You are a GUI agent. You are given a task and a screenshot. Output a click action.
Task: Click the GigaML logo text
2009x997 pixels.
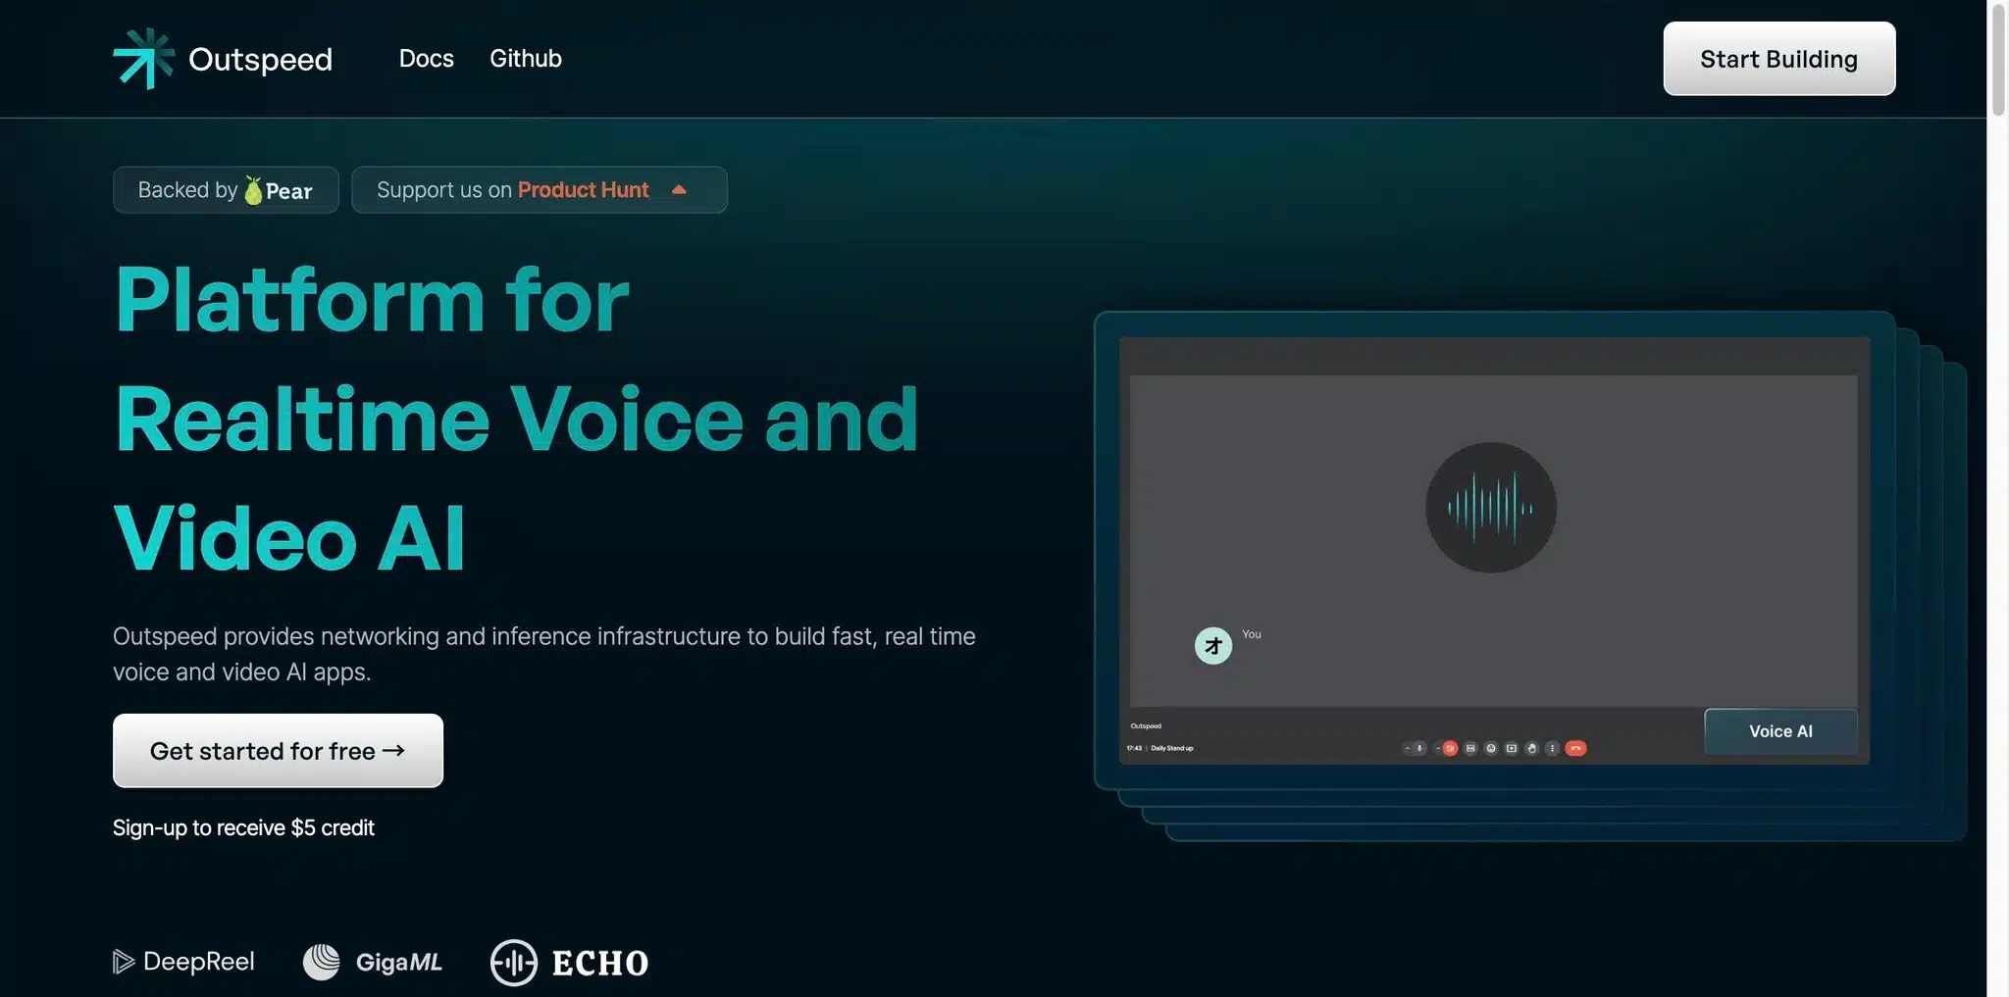click(398, 963)
